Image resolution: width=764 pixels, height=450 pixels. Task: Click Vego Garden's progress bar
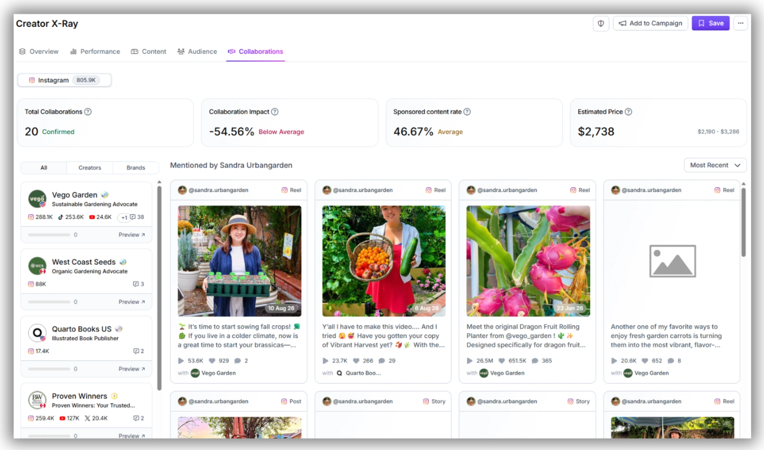[x=49, y=235]
